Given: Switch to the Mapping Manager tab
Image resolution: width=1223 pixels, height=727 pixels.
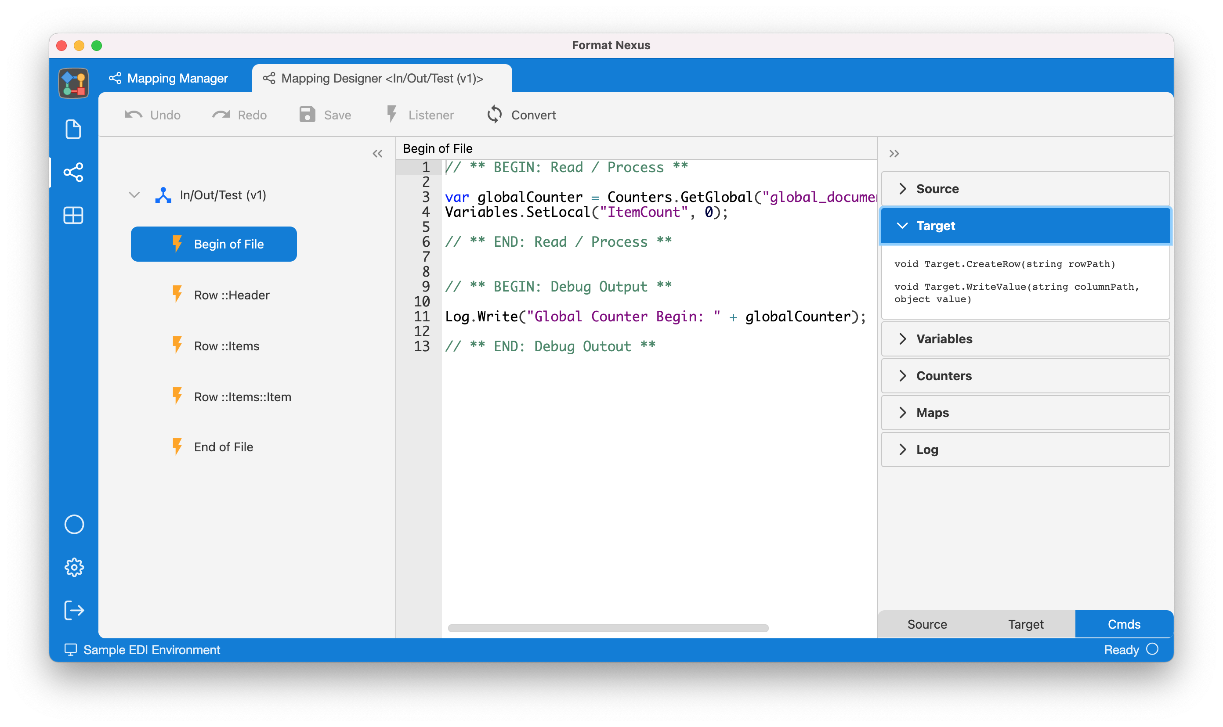Looking at the screenshot, I should coord(169,79).
